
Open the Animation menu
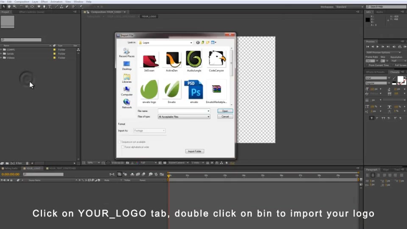tap(56, 2)
